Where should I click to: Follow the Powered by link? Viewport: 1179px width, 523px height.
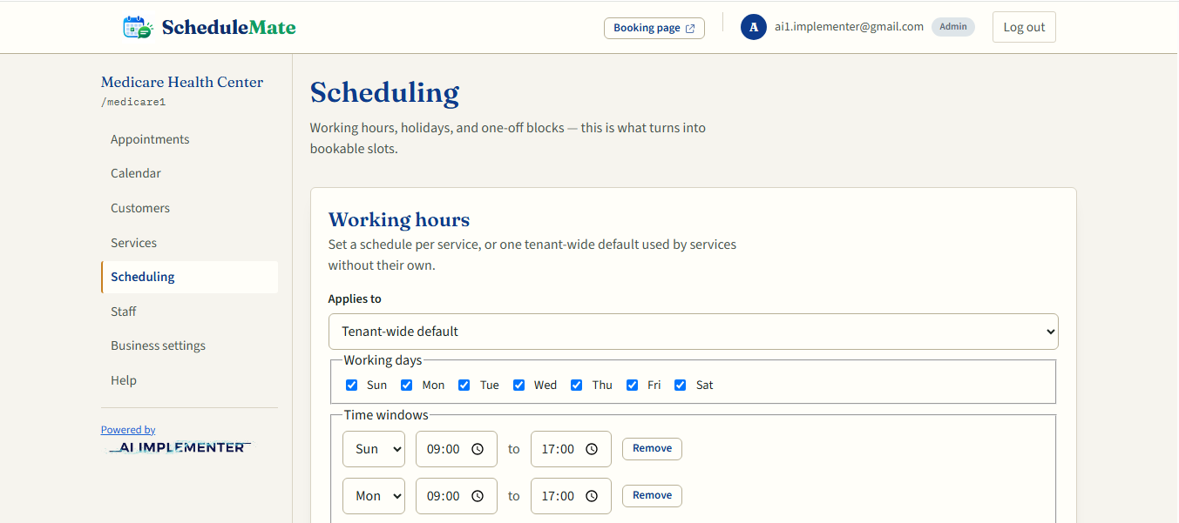point(128,430)
